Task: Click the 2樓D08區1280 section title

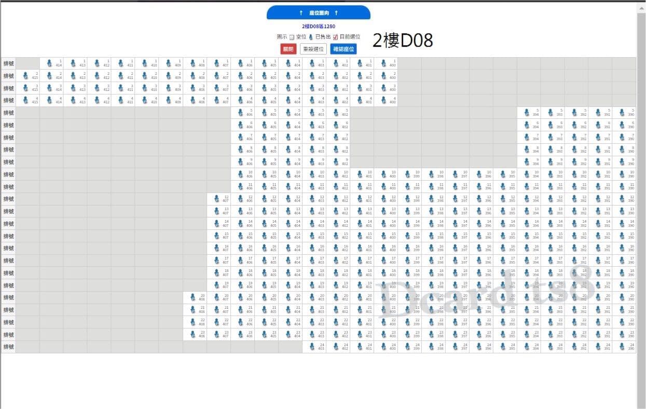Action: 319,26
